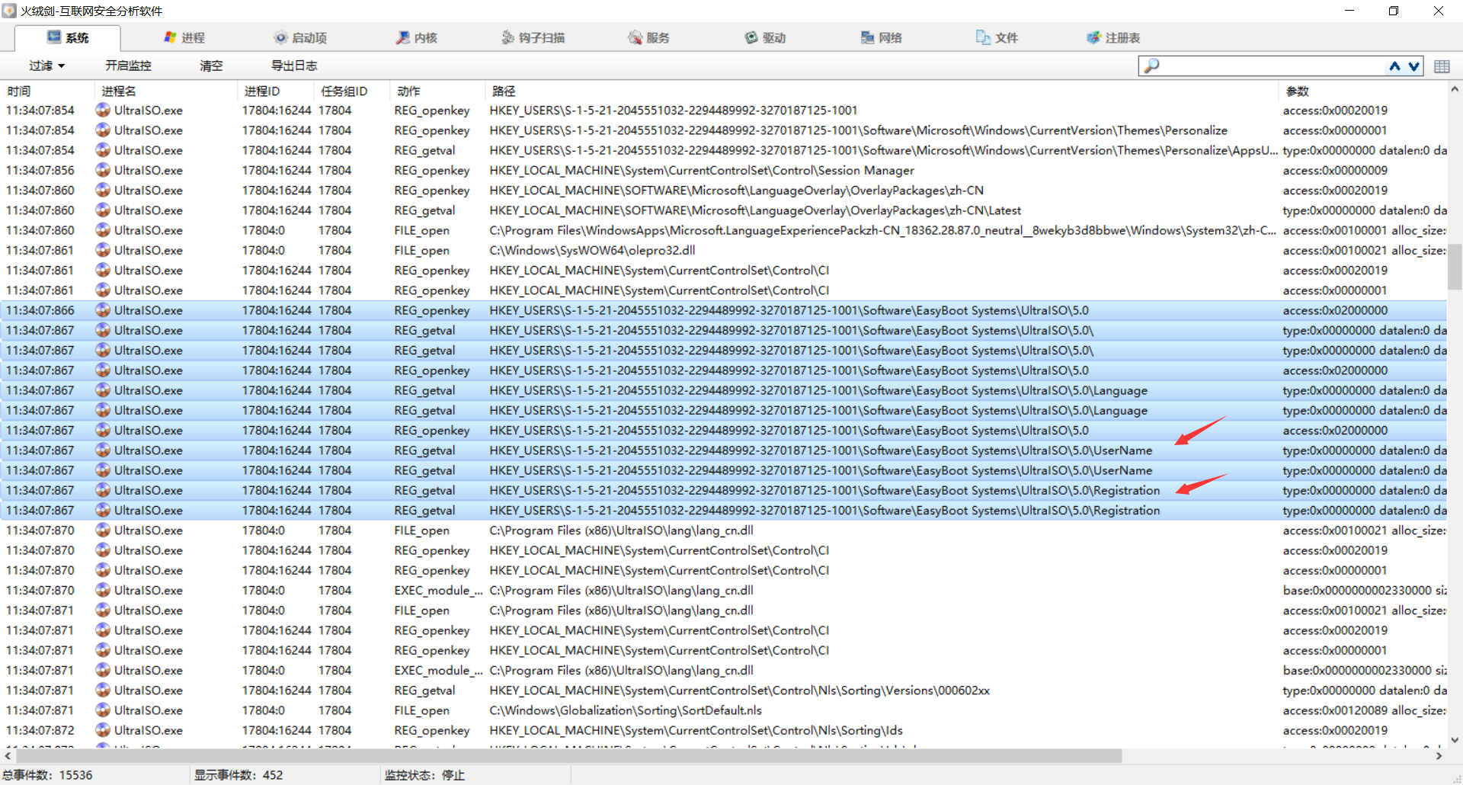The image size is (1463, 785).
Task: Click the 显示事件数 status bar entry
Action: [x=238, y=775]
